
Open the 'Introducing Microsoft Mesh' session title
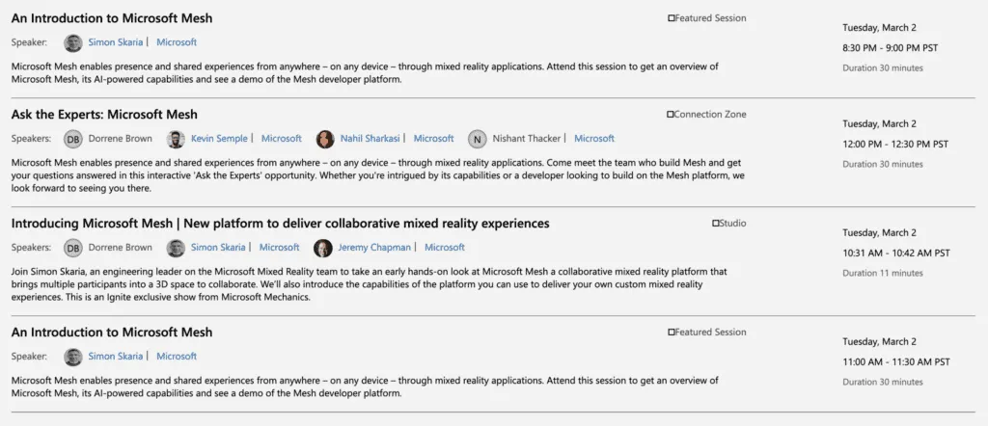tap(280, 224)
